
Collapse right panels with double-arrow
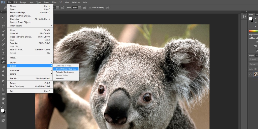pyautogui.click(x=246, y=12)
